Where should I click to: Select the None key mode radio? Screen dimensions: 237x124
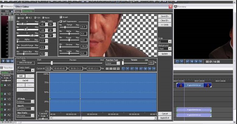[43, 18]
